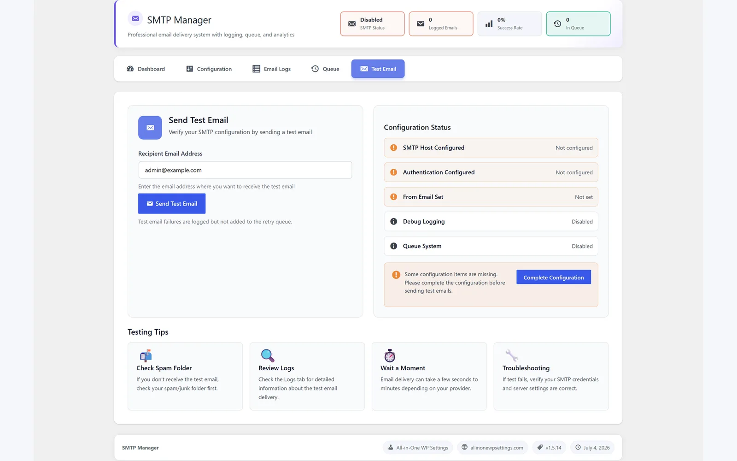Click the large envelope icon beside Send Test Email heading
Image resolution: width=737 pixels, height=461 pixels.
150,128
